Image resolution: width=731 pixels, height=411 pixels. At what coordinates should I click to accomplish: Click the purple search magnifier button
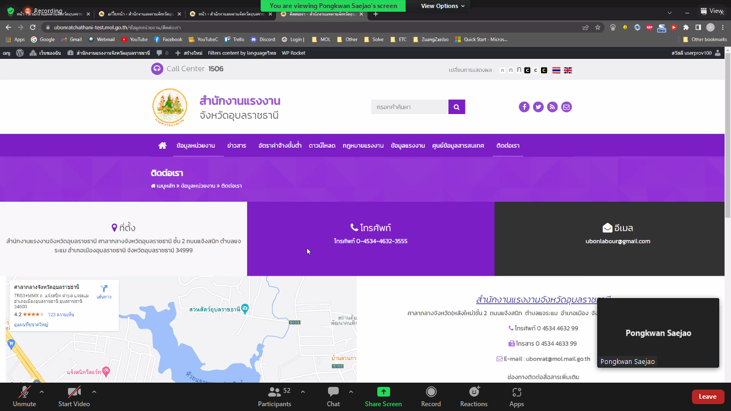456,107
